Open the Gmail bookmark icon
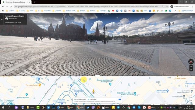Screen dimensions: 195x110 (129, 11)
